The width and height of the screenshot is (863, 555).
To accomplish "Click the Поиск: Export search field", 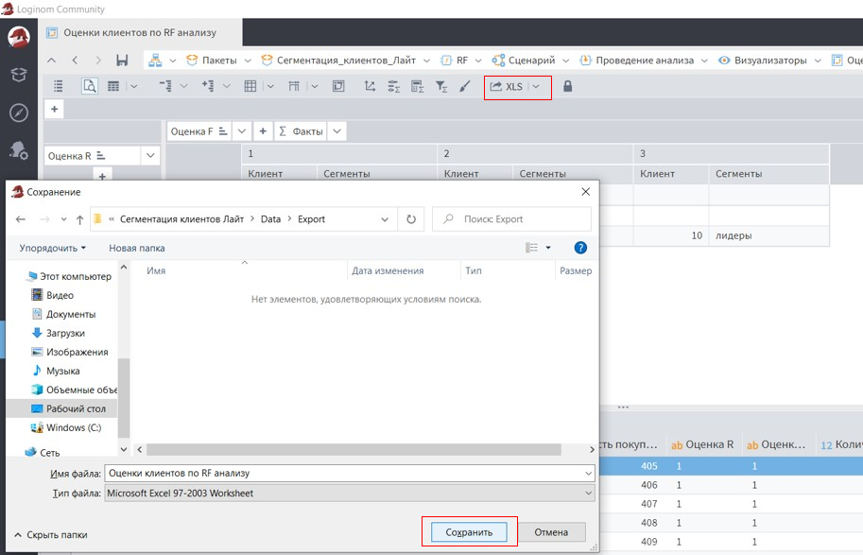I will 512,219.
